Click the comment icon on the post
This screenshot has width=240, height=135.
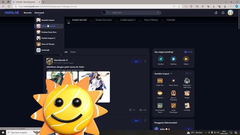click(130, 110)
